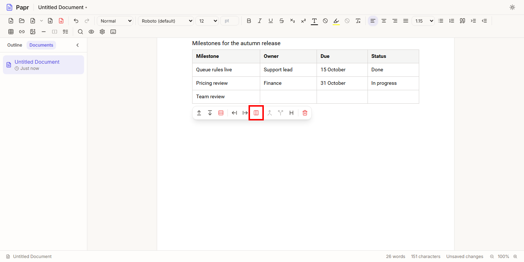This screenshot has height=262, width=524.
Task: Add a table row below
Action: click(210, 113)
